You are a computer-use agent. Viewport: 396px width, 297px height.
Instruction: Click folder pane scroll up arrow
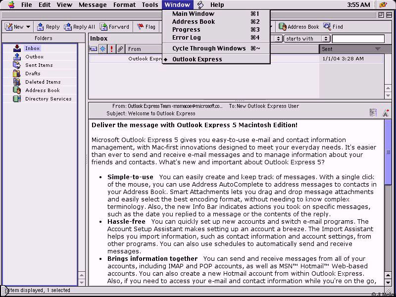[x=82, y=275]
